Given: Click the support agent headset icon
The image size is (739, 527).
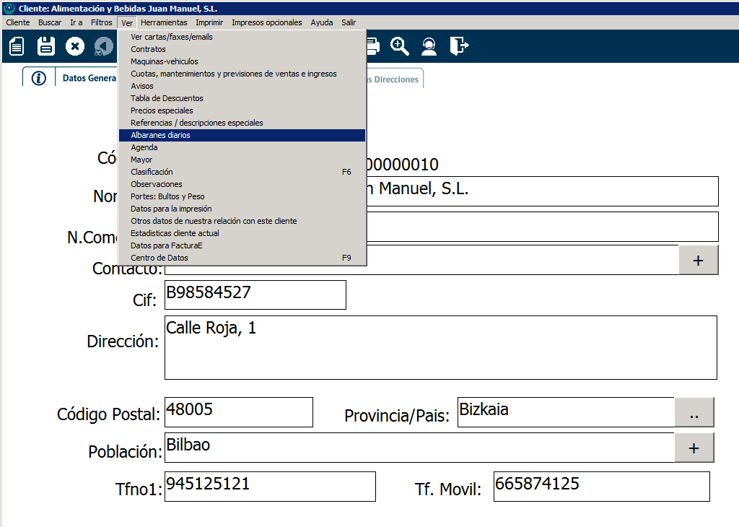Looking at the screenshot, I should 429,47.
